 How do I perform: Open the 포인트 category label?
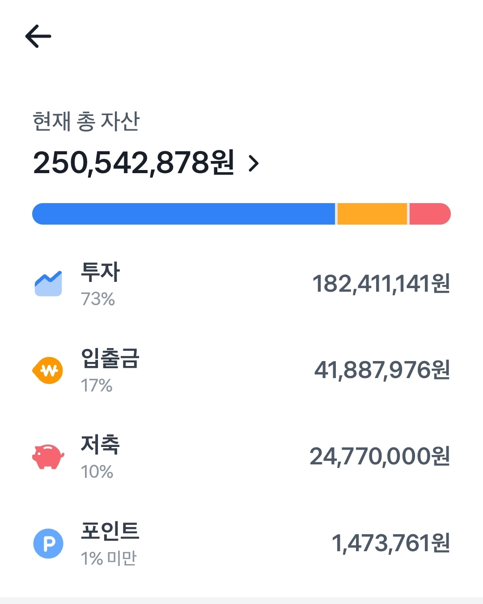coord(110,531)
